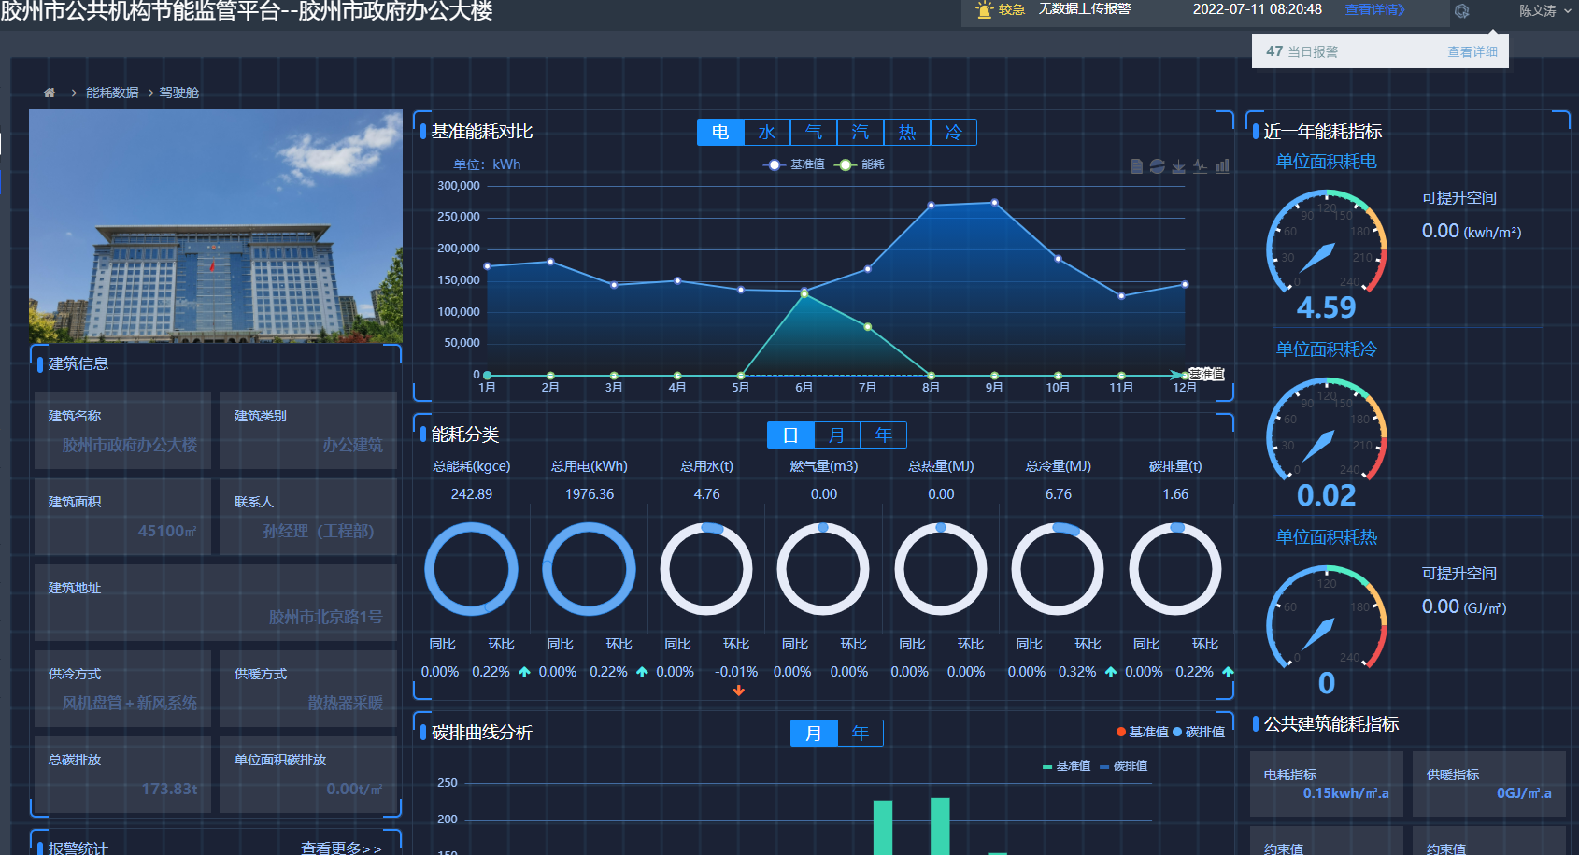Click the 单位面积耗电 gauge dial

pos(1326,246)
